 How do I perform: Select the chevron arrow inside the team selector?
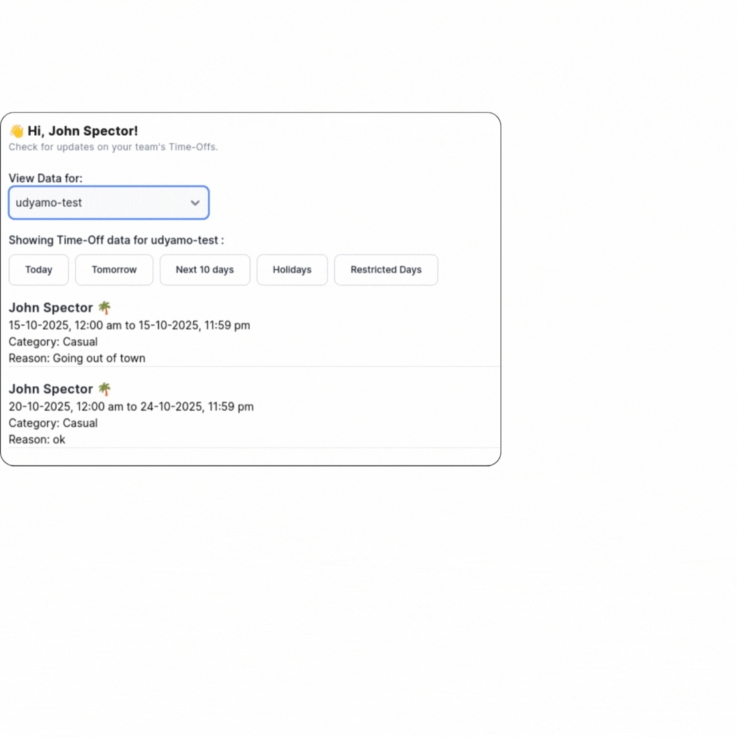point(195,203)
